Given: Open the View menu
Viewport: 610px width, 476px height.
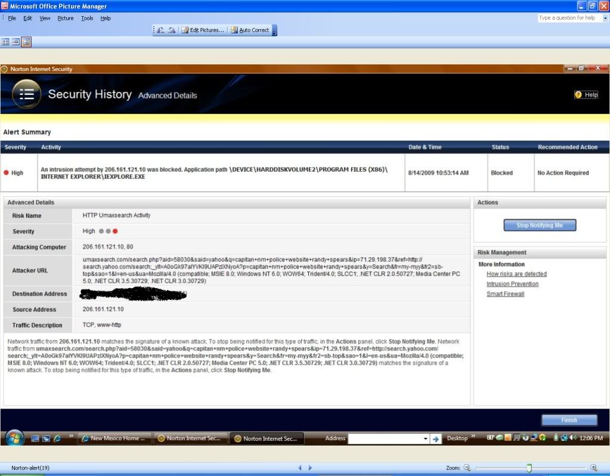Looking at the screenshot, I should [45, 18].
